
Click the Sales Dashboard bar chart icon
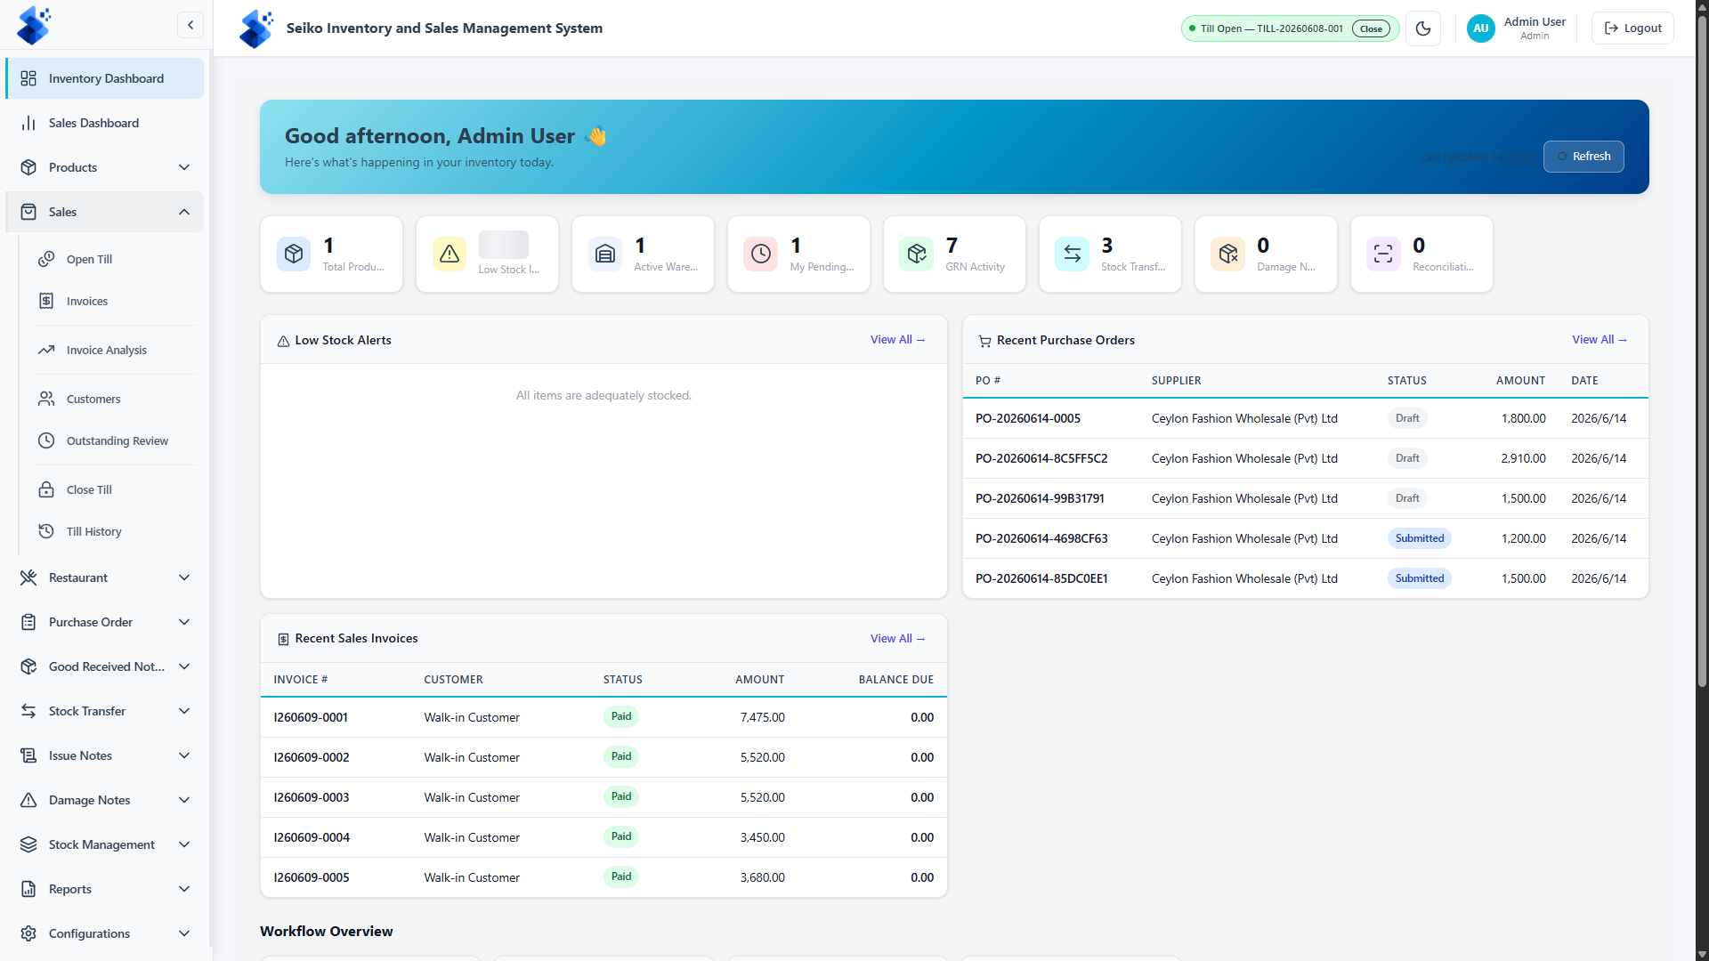28,123
